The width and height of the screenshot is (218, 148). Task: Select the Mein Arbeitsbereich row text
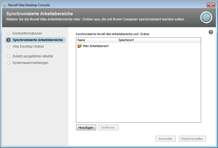pos(96,46)
